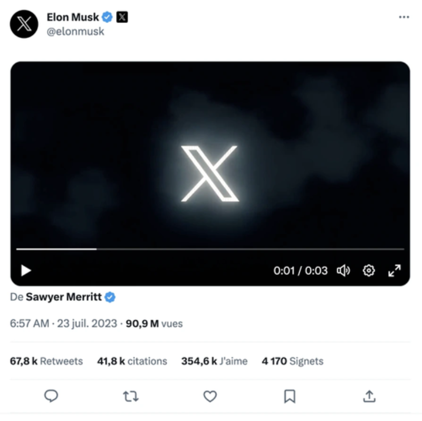Expand video to fullscreen

pyautogui.click(x=394, y=271)
